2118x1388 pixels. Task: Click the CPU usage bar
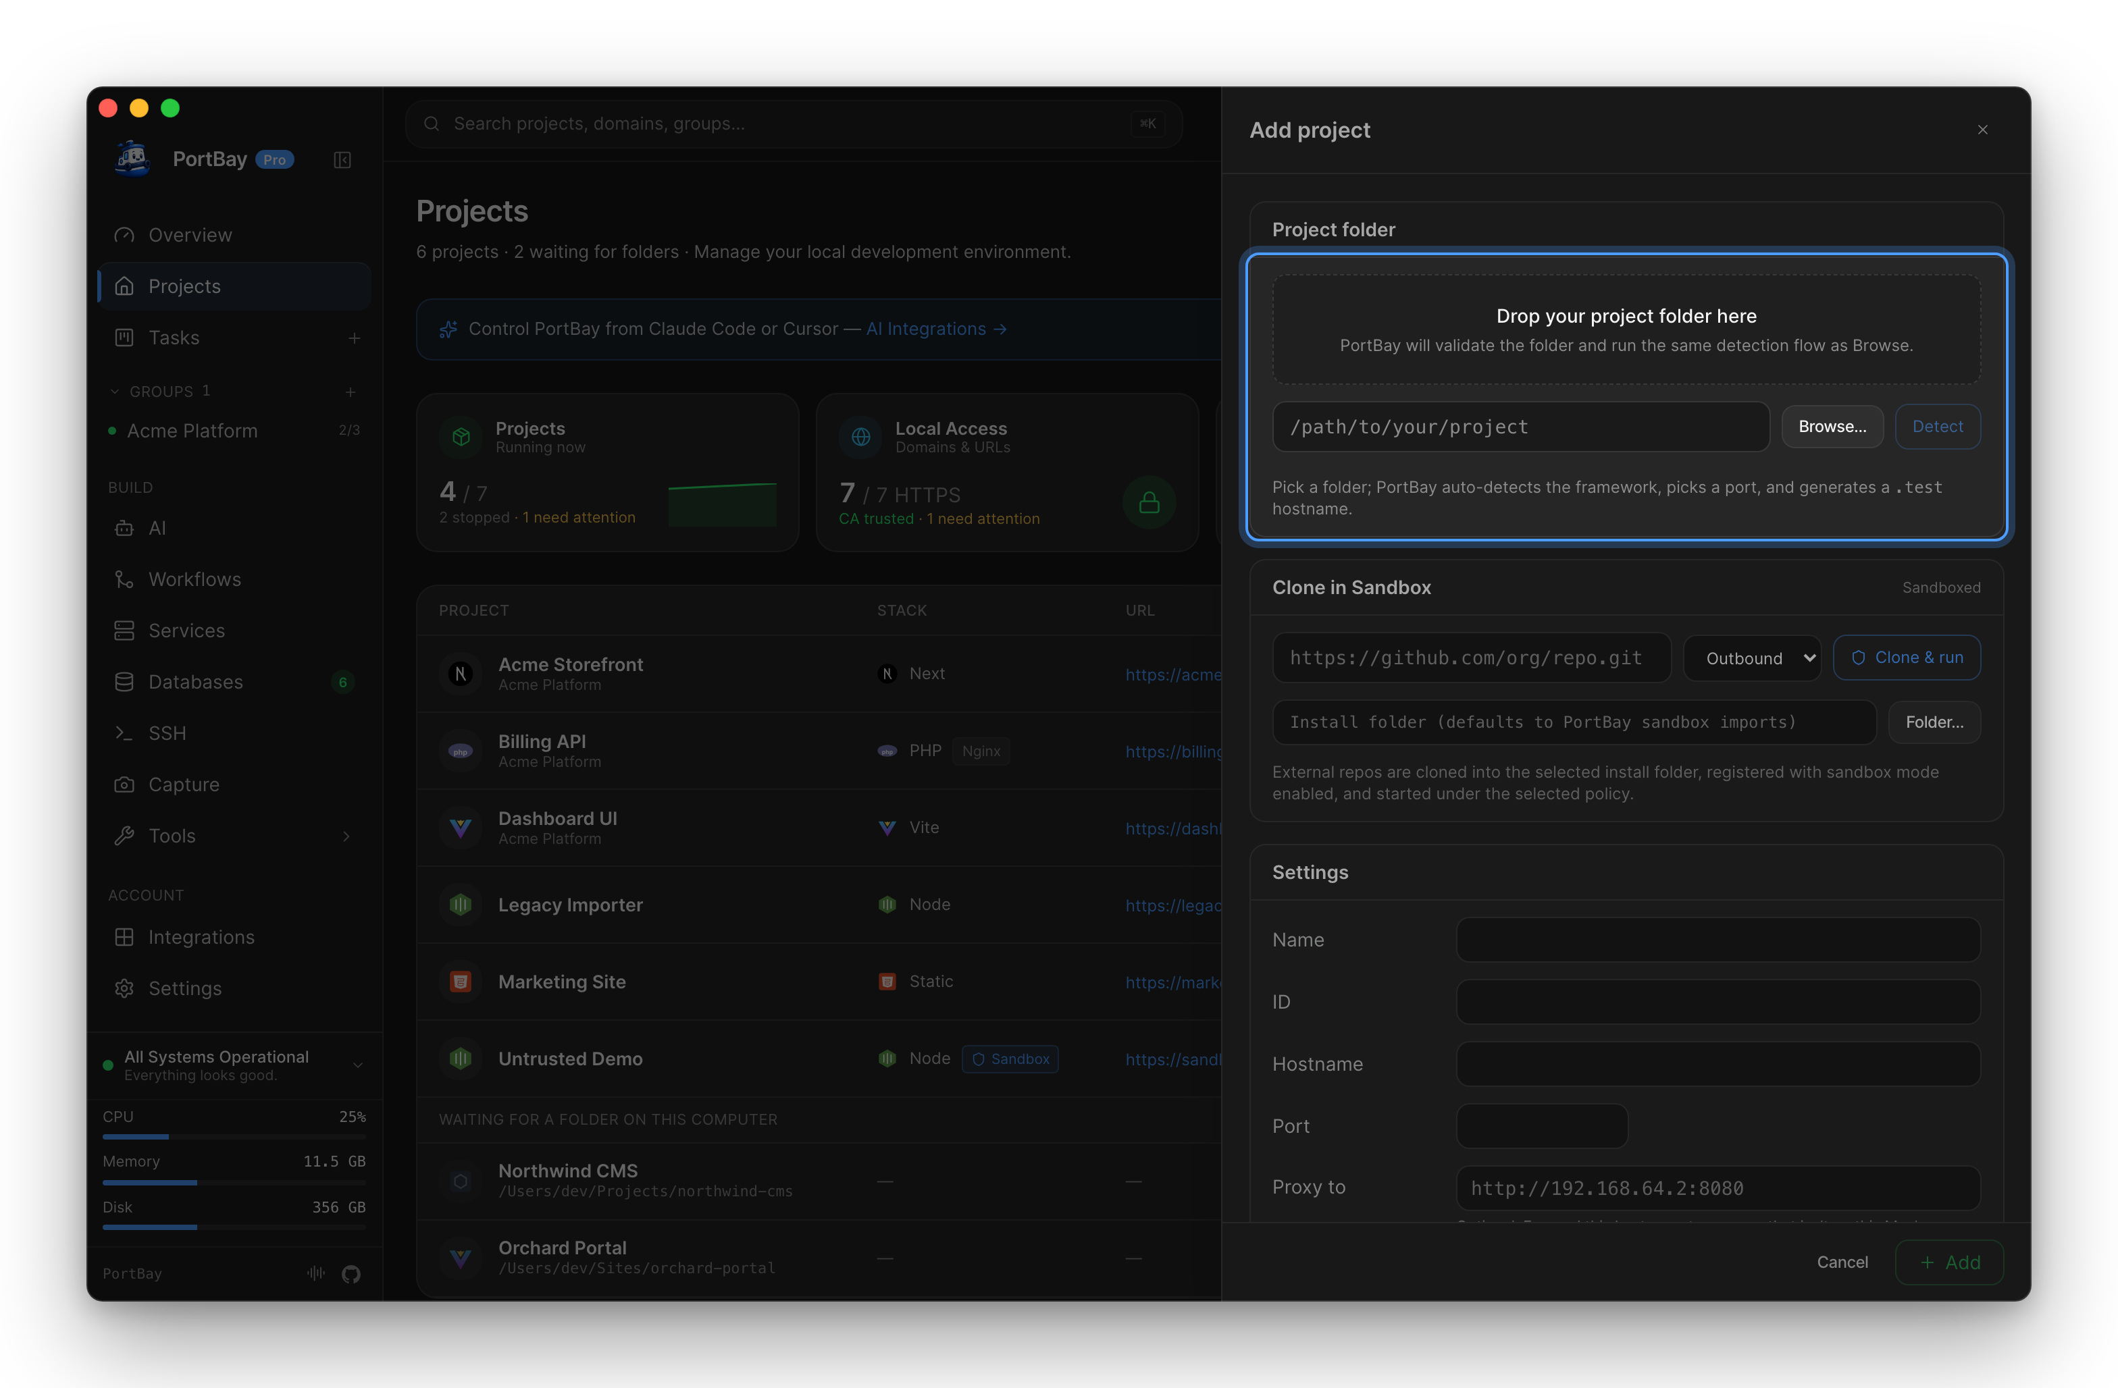(x=234, y=1137)
